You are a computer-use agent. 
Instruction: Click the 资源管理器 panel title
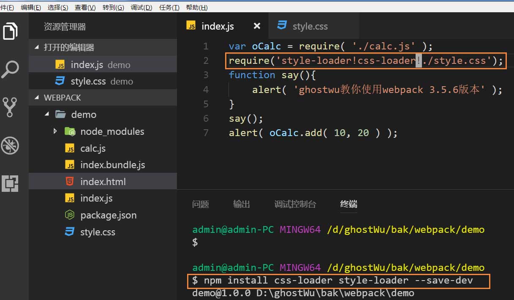point(65,27)
